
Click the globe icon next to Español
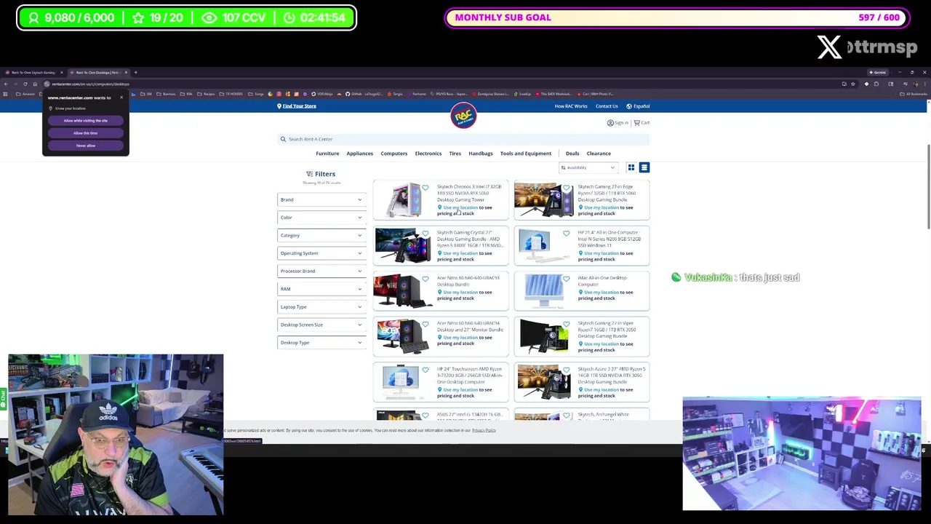[629, 106]
